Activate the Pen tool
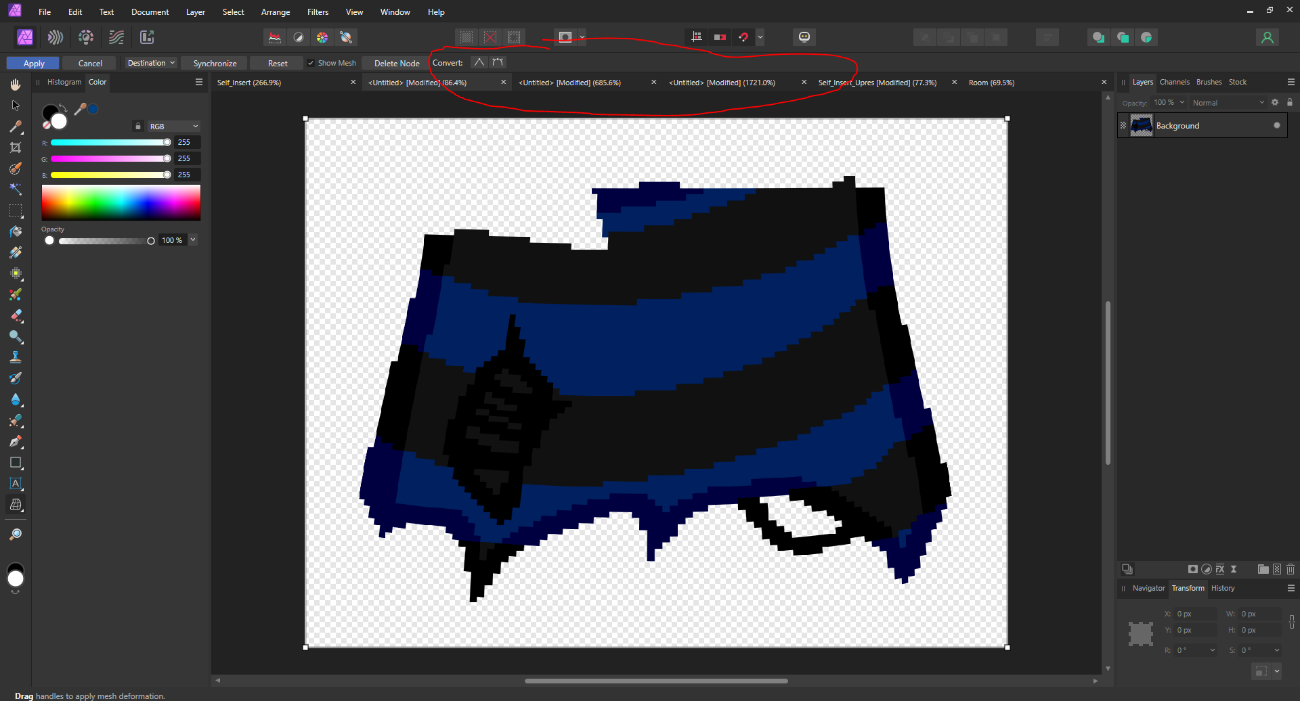This screenshot has height=701, width=1300. [x=16, y=442]
